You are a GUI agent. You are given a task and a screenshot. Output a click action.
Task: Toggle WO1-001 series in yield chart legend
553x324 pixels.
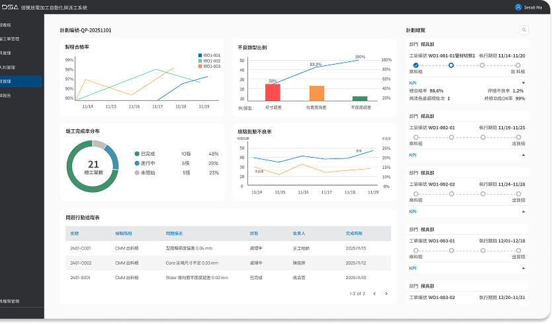coord(209,55)
